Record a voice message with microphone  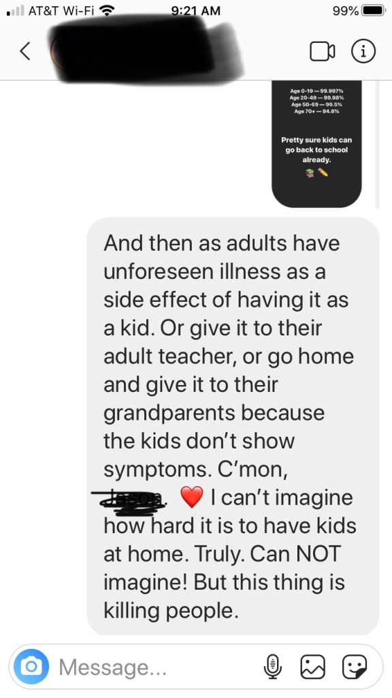tap(272, 667)
